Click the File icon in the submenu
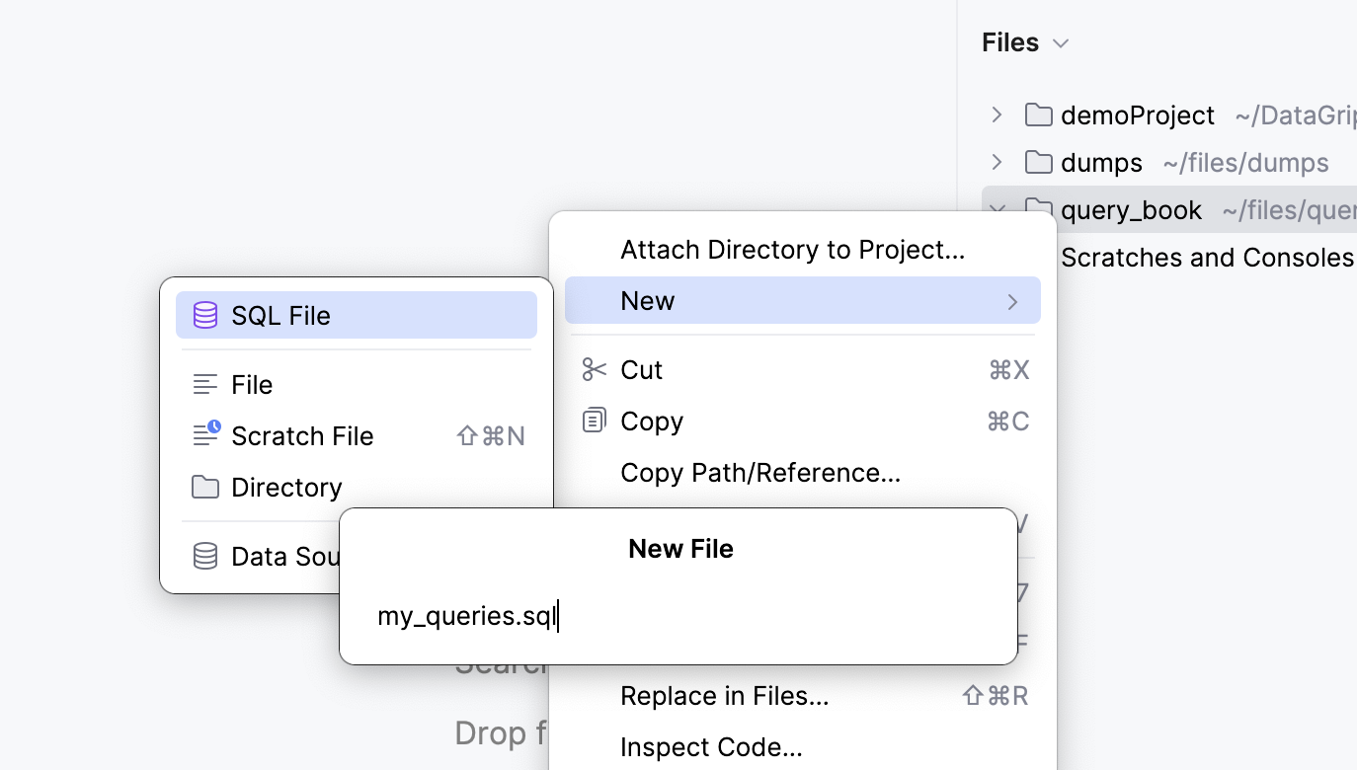The height and width of the screenshot is (770, 1357). pos(203,384)
